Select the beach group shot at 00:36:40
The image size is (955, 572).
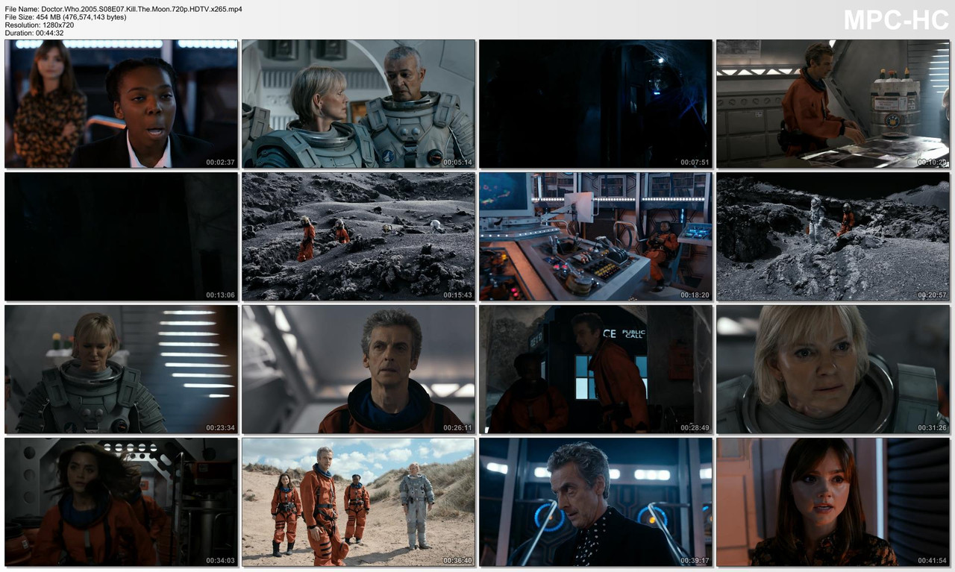(x=357, y=502)
